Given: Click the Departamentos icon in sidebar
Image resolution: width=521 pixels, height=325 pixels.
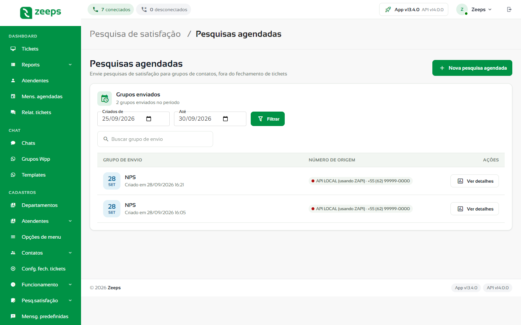Looking at the screenshot, I should (x=13, y=205).
